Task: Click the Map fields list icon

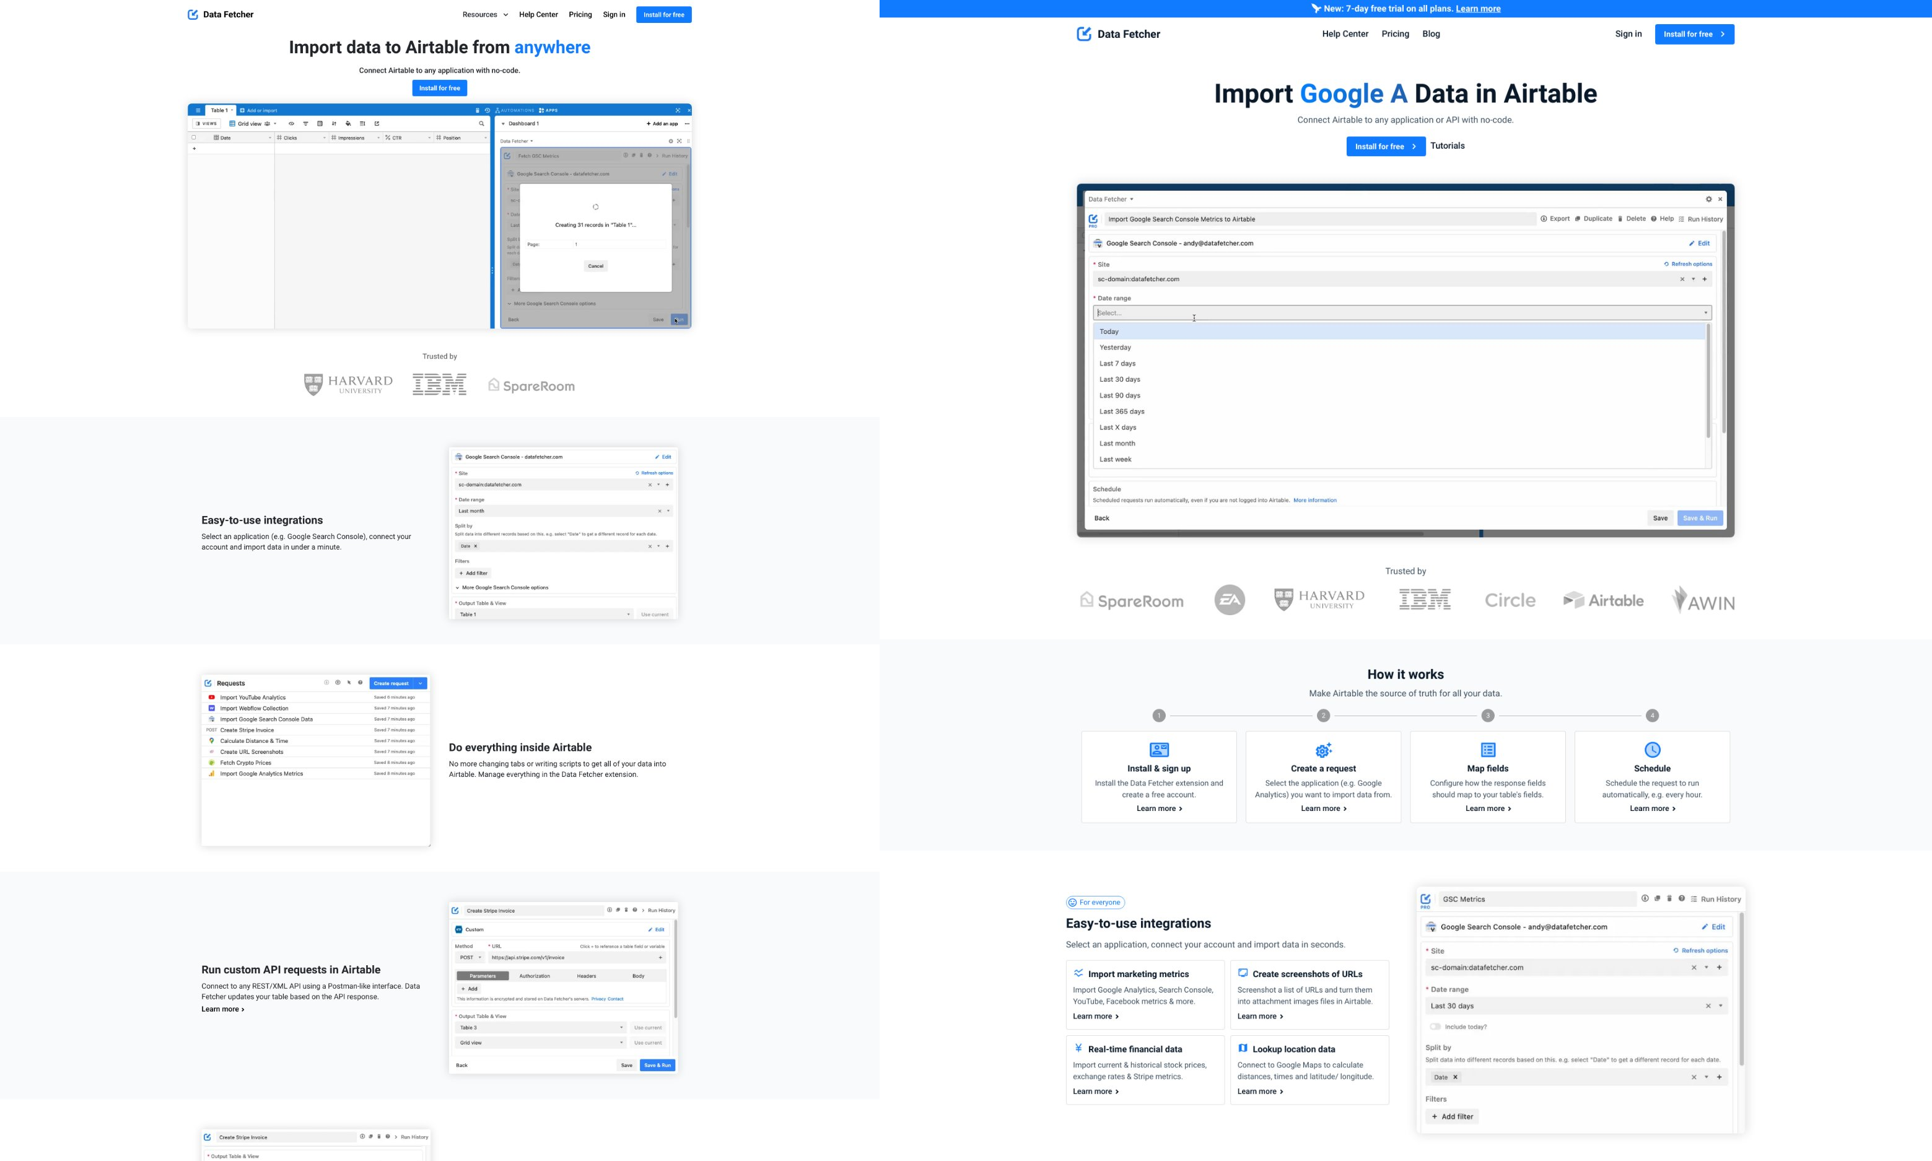Action: pos(1488,750)
